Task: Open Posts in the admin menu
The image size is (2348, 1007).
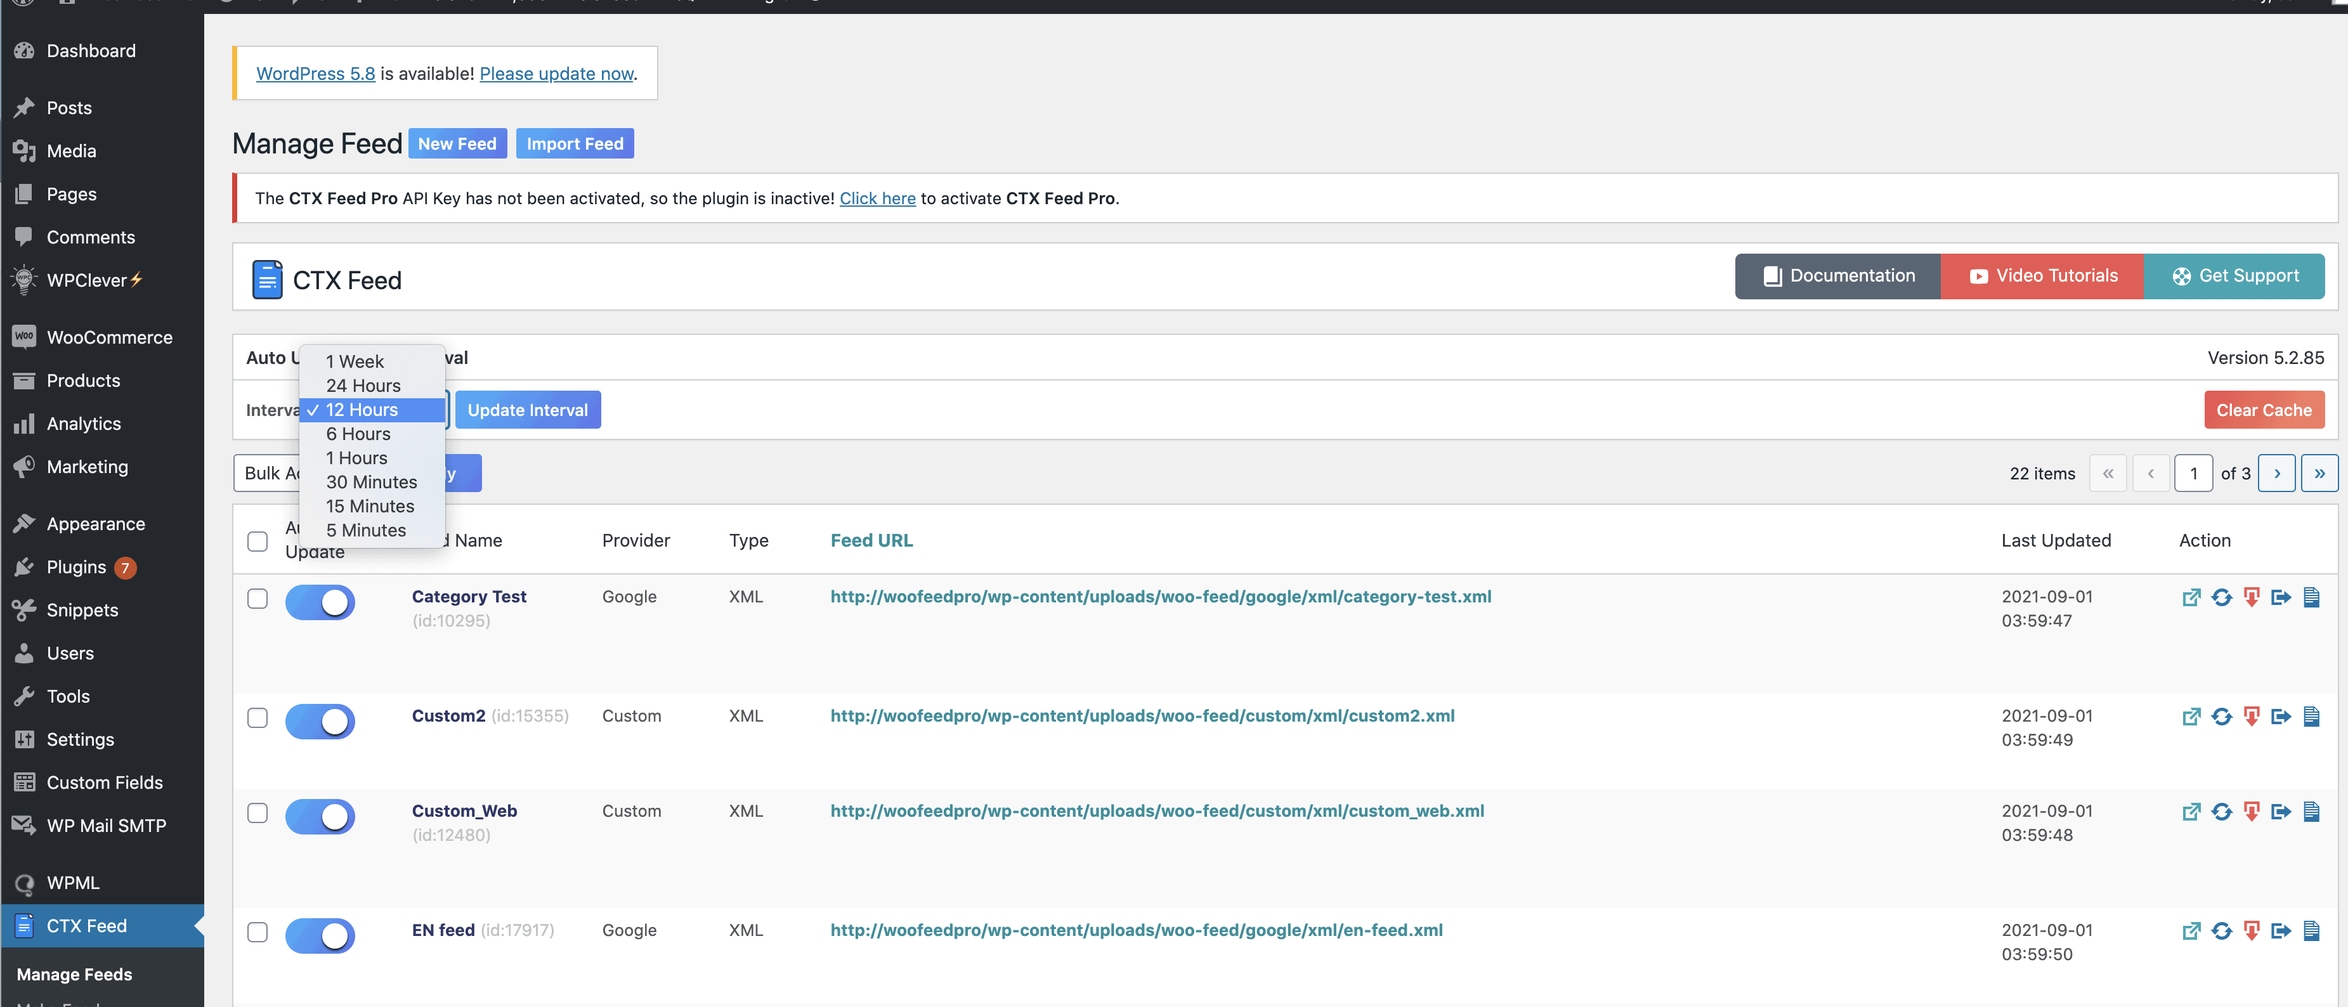Action: pos(102,108)
